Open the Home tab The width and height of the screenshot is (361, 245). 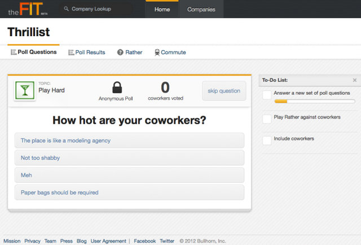(162, 9)
